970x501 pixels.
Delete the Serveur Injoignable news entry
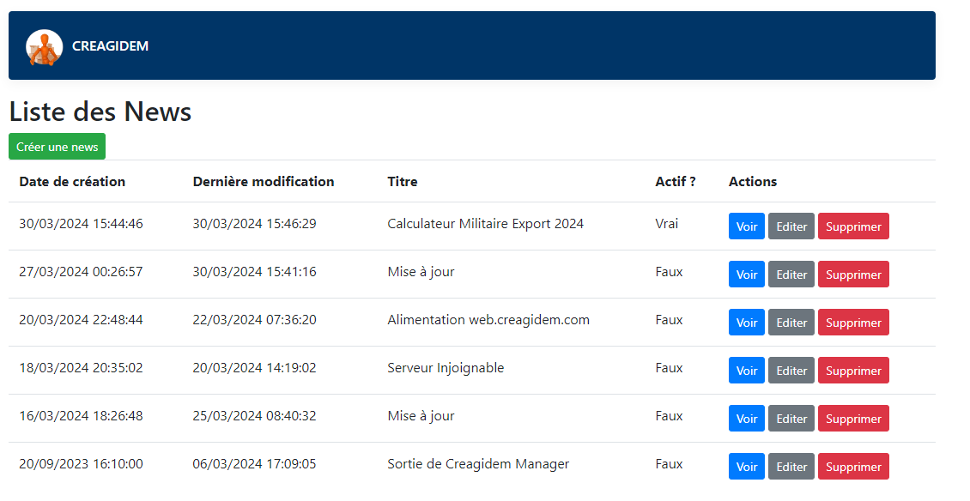852,371
